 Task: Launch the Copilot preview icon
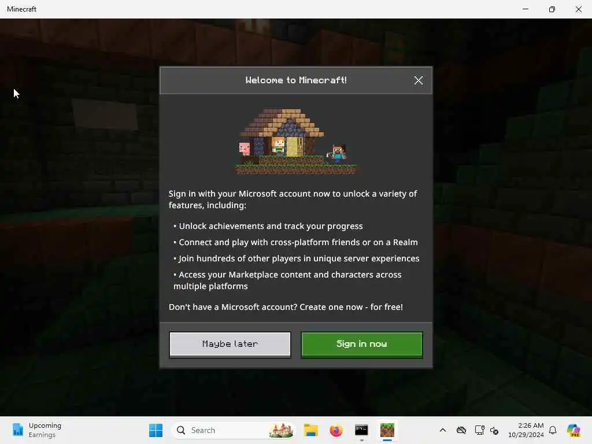point(573,430)
